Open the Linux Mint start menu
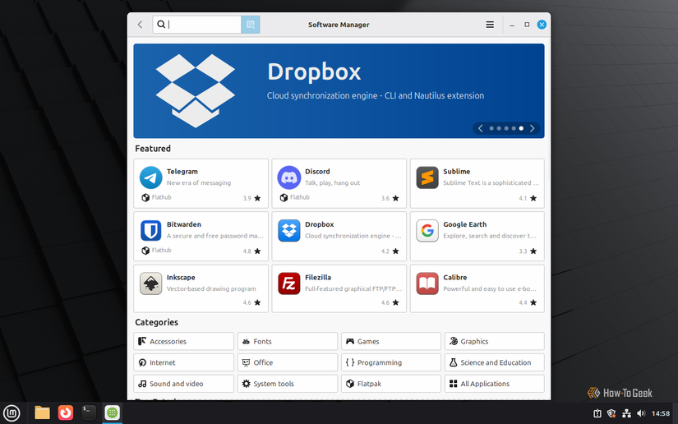This screenshot has width=678, height=424. [x=12, y=413]
